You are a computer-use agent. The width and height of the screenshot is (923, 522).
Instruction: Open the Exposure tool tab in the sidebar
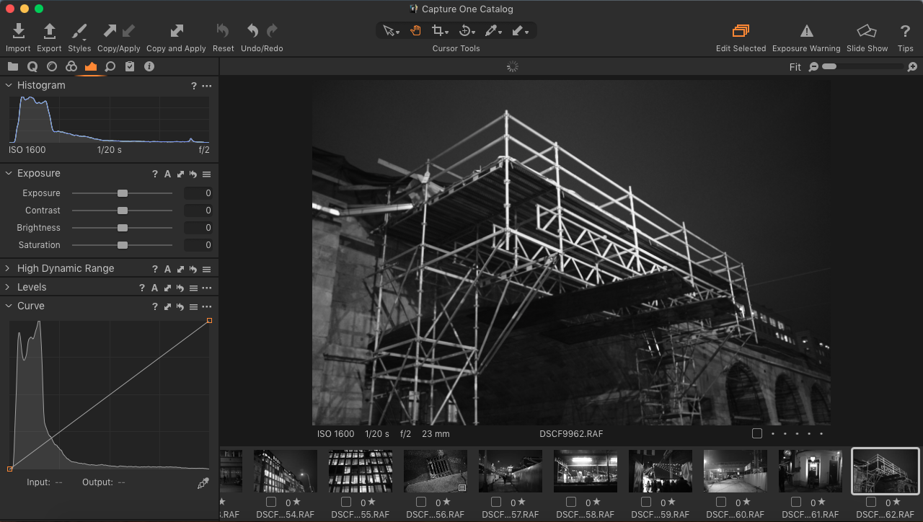[x=90, y=66]
